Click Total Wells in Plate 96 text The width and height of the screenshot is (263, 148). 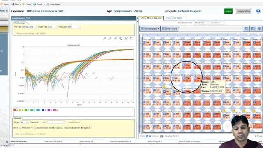tap(53, 141)
